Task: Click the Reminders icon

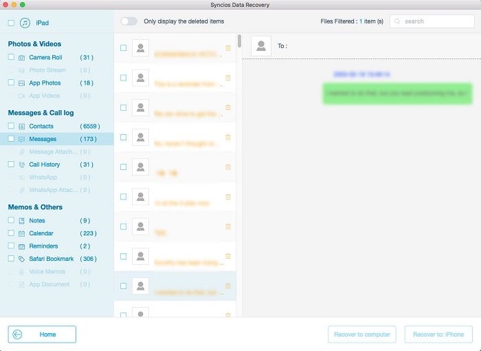Action: 21,246
